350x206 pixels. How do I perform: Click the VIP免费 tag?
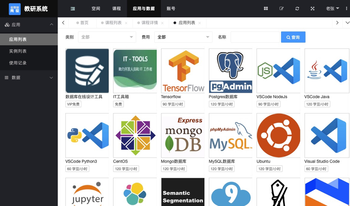(x=73, y=104)
